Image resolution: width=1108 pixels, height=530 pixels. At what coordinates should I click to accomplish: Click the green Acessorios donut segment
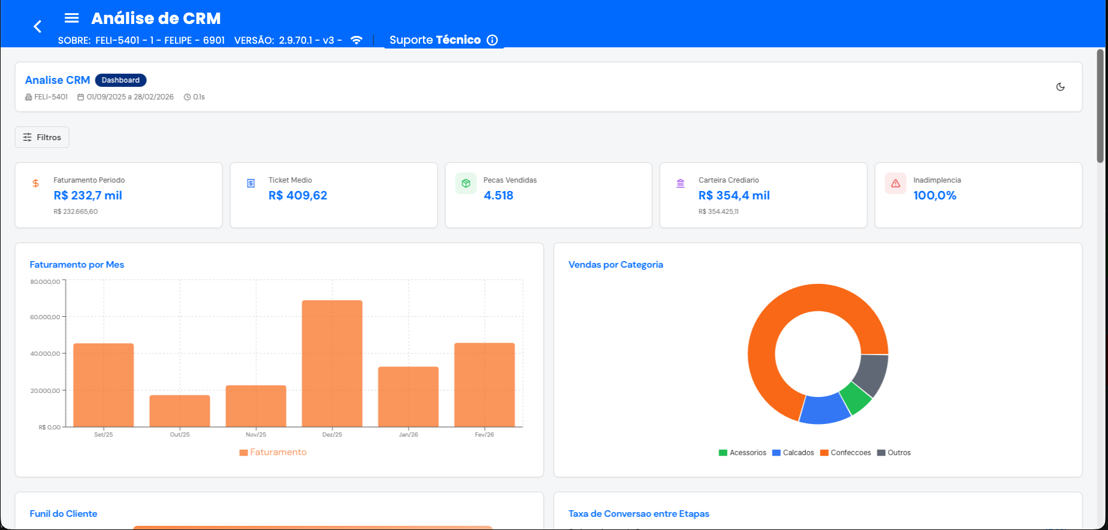click(856, 399)
